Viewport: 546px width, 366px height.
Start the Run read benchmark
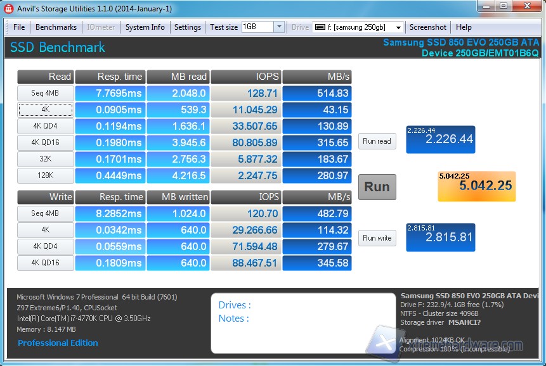tap(377, 142)
